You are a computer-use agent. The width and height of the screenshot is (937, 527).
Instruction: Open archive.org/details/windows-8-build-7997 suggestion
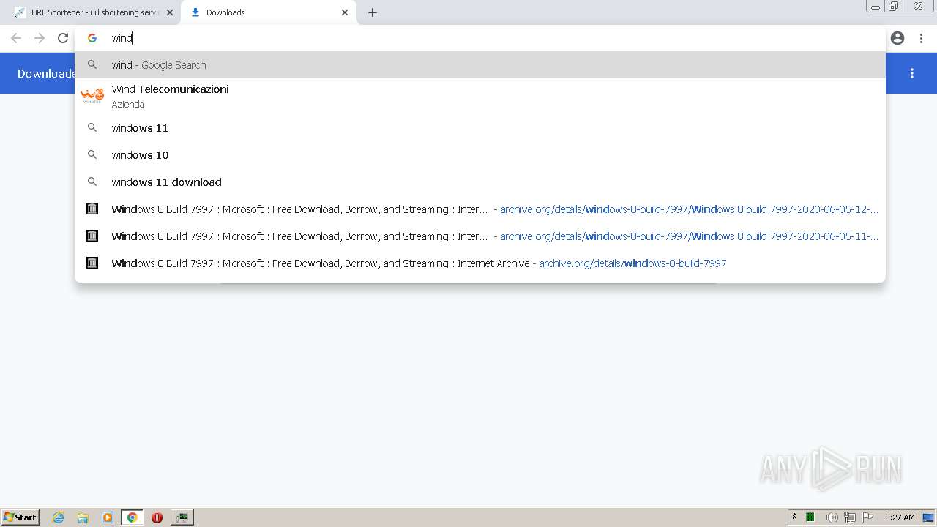[479, 263]
